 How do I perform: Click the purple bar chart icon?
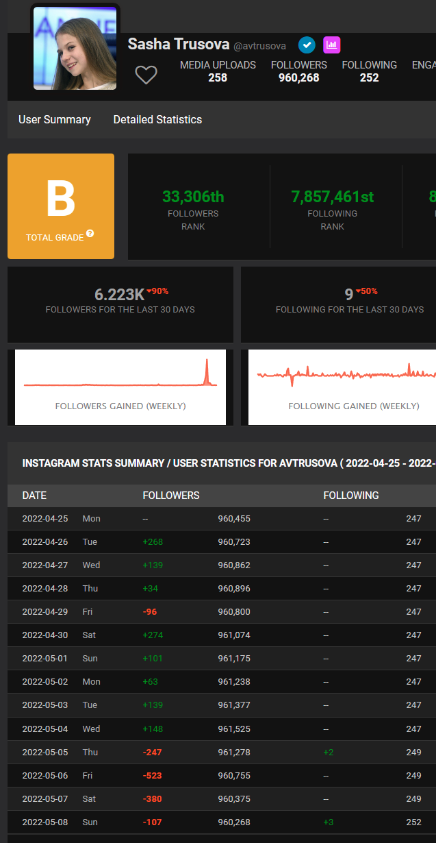point(332,45)
